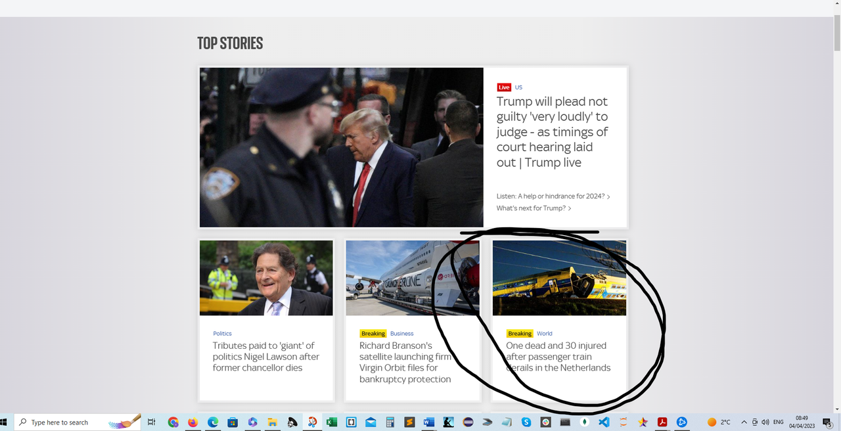Click the Virgin Orbit plane thumbnail

coord(413,278)
